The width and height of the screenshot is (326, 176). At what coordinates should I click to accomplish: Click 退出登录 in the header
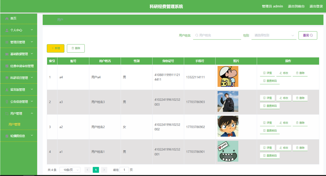[x=316, y=6]
